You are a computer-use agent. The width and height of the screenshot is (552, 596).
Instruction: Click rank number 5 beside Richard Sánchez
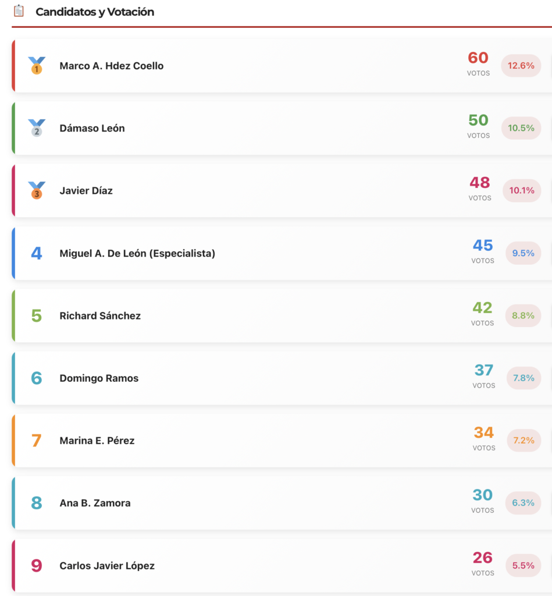click(x=37, y=316)
